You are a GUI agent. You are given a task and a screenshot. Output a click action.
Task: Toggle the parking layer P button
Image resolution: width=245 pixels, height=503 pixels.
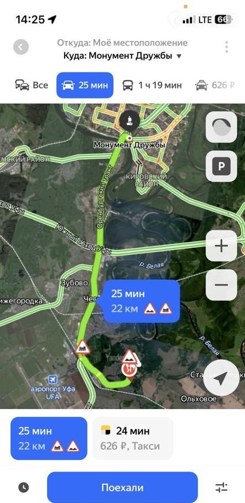coord(221,166)
